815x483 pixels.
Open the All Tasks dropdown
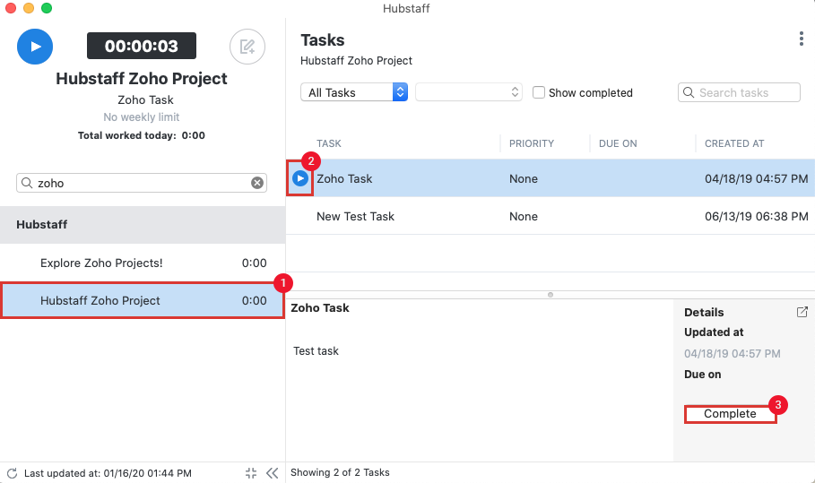click(x=354, y=92)
